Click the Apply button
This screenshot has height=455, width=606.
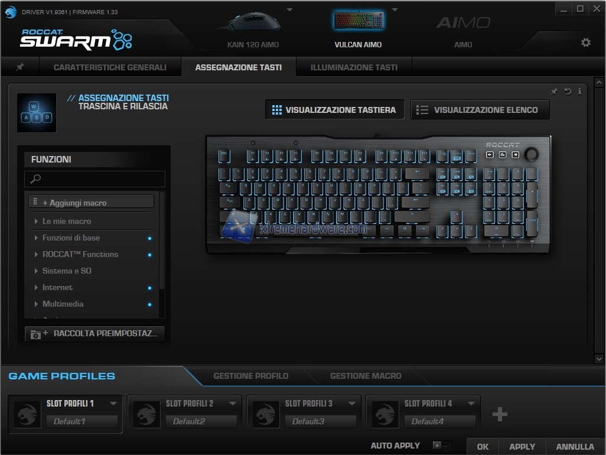pos(522,447)
